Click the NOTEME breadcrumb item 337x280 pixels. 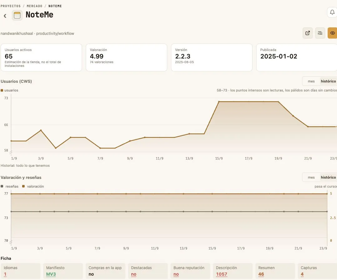click(55, 6)
